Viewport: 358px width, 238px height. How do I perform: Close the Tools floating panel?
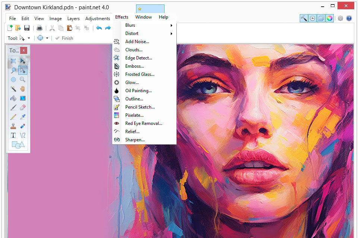[x=23, y=50]
